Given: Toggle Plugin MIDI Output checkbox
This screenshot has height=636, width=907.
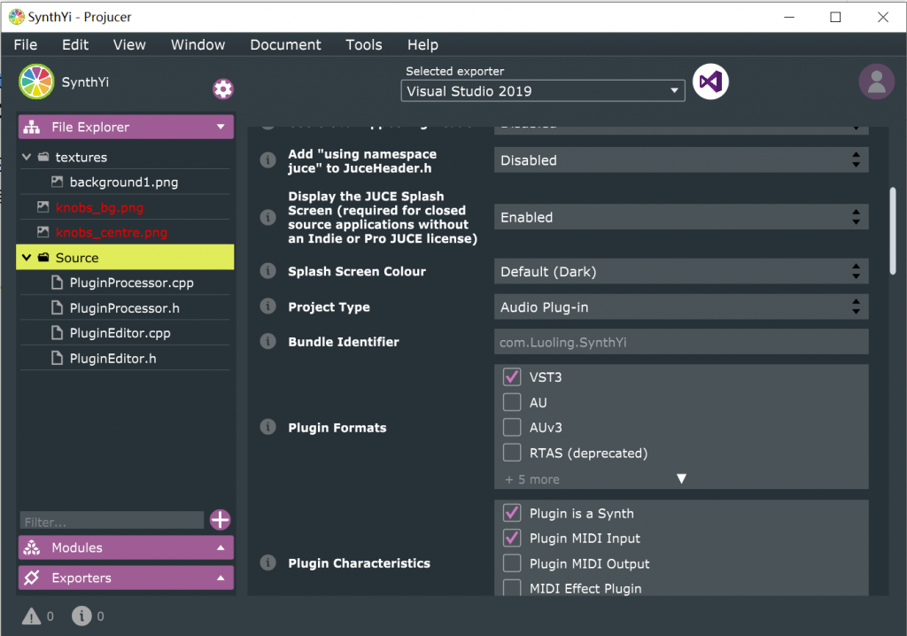Looking at the screenshot, I should tap(512, 563).
